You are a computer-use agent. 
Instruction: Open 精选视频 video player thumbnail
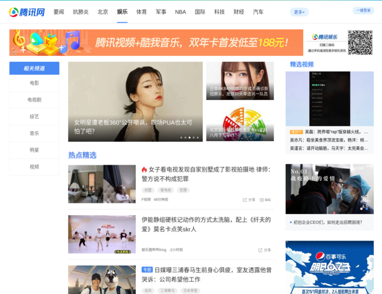[330, 99]
